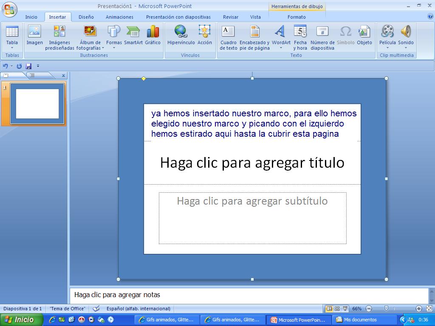The width and height of the screenshot is (435, 326).
Task: Open the Formato drawing tools tab
Action: [x=297, y=17]
